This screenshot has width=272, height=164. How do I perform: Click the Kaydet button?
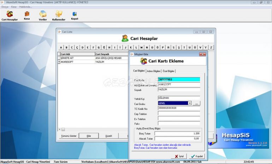tap(197, 156)
